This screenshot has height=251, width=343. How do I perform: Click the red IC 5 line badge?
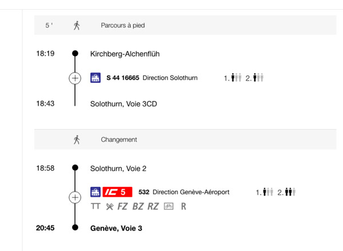117,192
